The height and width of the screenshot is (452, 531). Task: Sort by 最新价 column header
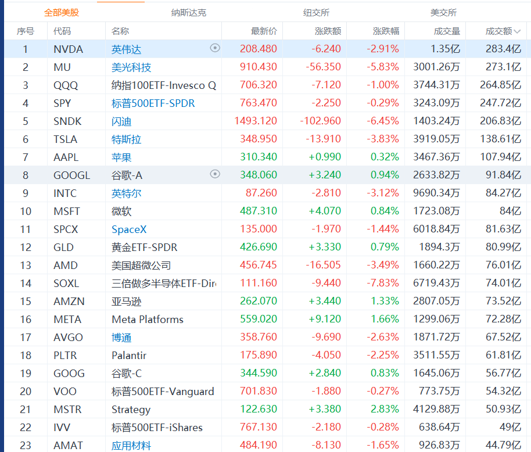click(x=264, y=31)
